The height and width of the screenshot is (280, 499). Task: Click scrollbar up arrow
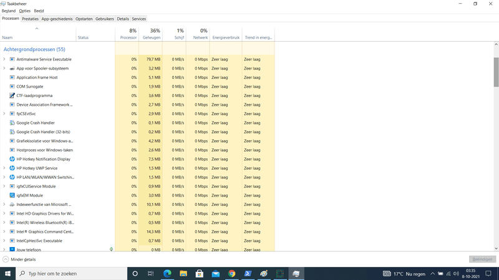tap(496, 44)
